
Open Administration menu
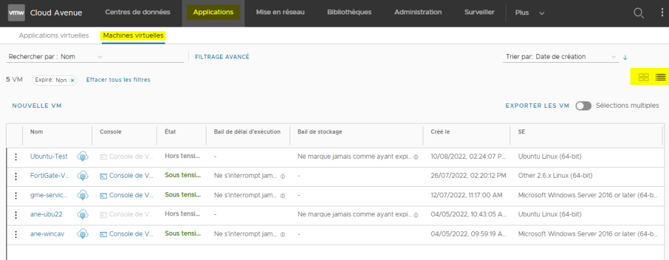[418, 12]
